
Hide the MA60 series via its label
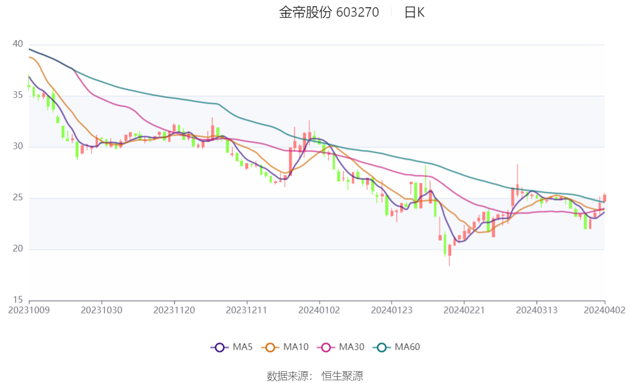407,347
